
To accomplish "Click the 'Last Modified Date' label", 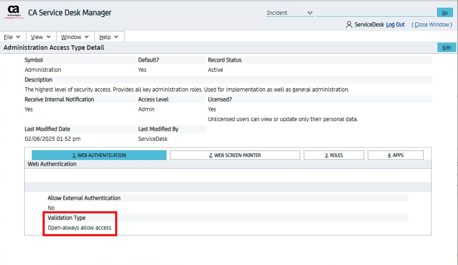I will [47, 129].
